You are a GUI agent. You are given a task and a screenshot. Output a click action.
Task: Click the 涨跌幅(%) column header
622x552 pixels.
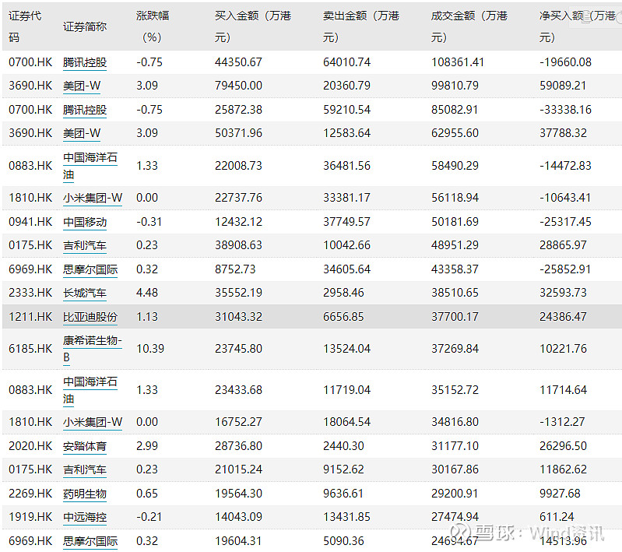coord(153,26)
